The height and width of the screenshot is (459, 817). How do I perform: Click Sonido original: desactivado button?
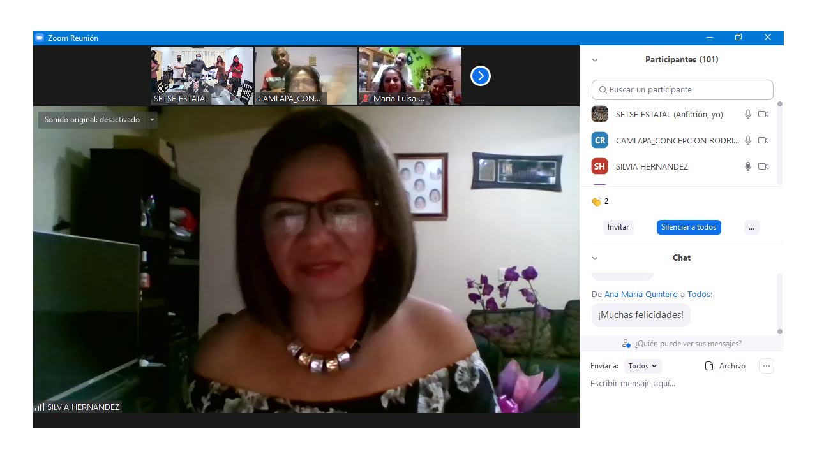click(x=92, y=120)
